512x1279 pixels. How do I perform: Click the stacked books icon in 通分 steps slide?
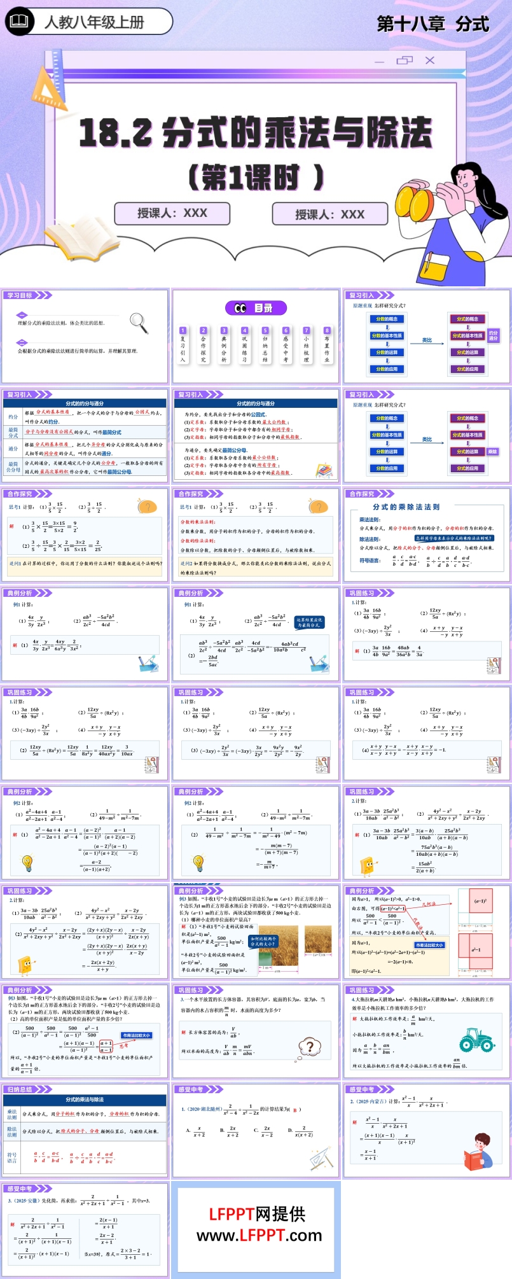[324, 470]
